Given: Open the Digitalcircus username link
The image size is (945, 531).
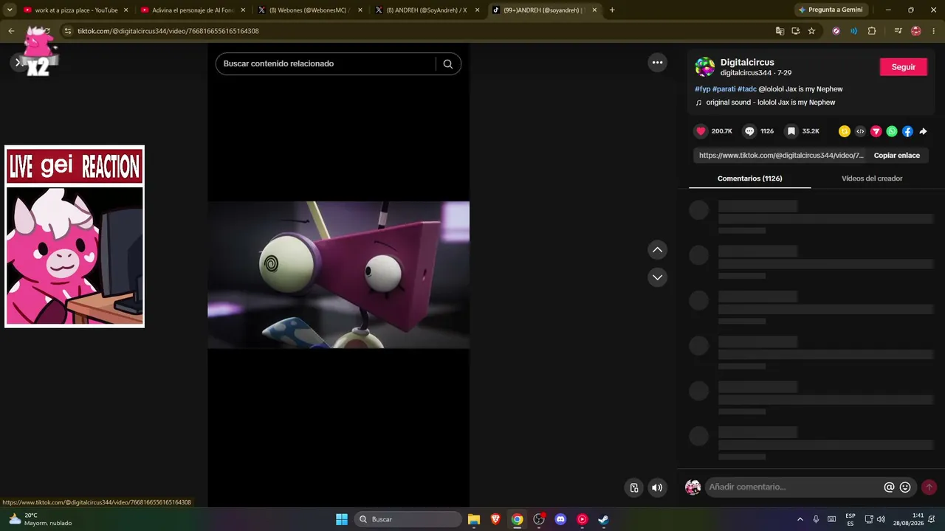Looking at the screenshot, I should tap(747, 62).
